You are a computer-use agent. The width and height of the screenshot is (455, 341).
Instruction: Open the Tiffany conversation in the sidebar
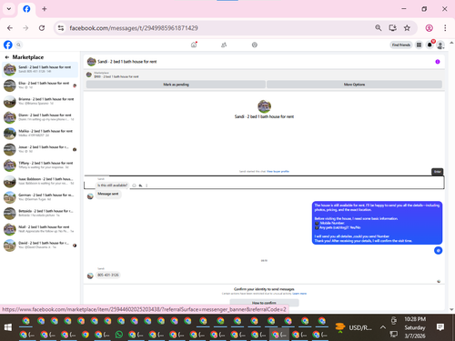click(40, 165)
